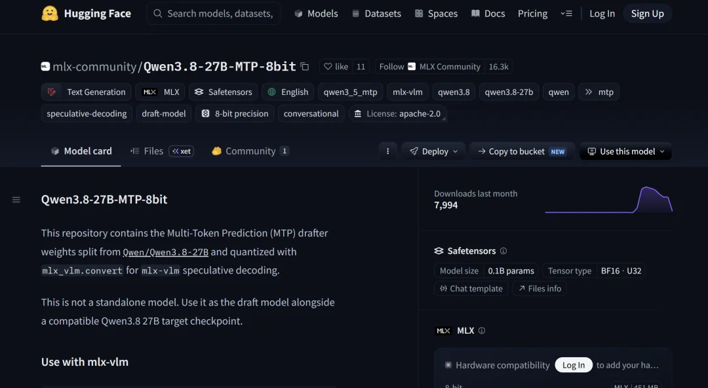Click the Qwen3.8-27B-MTP-8bit repo name in header
The image size is (708, 388).
(220, 67)
